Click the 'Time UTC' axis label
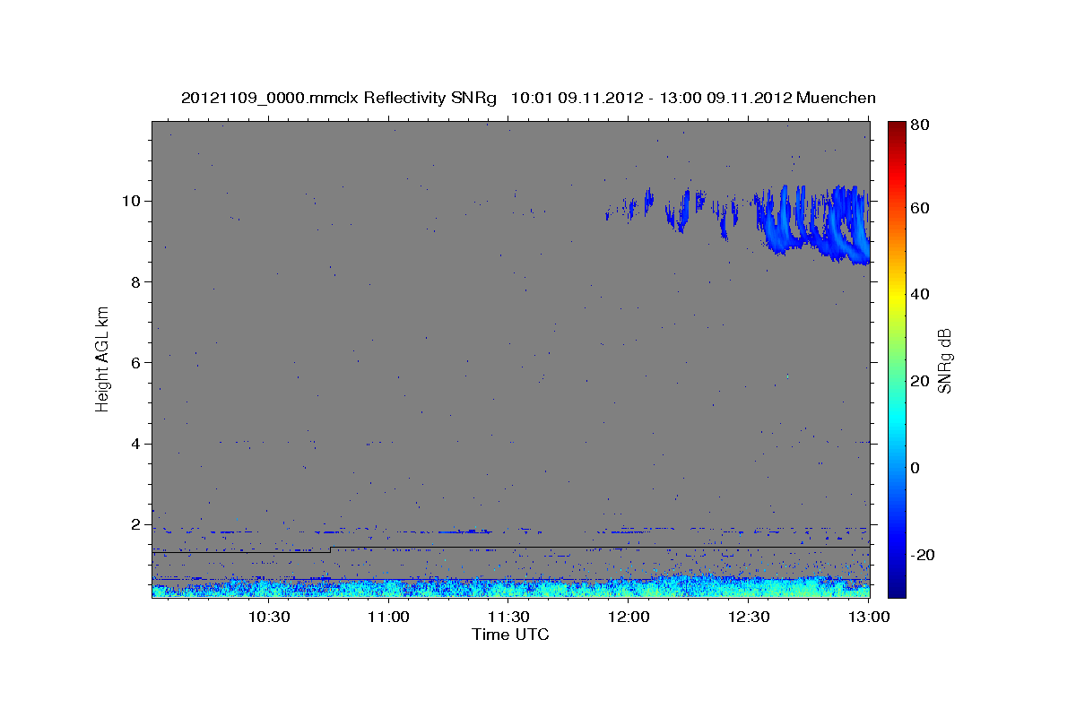Image resolution: width=1076 pixels, height=717 pixels. click(510, 635)
